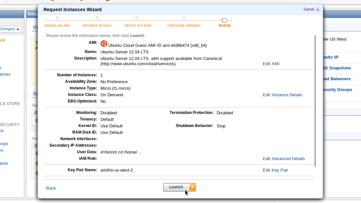Cancel the Request Instances Wizard
The height and width of the screenshot is (203, 361).
[x=309, y=9]
